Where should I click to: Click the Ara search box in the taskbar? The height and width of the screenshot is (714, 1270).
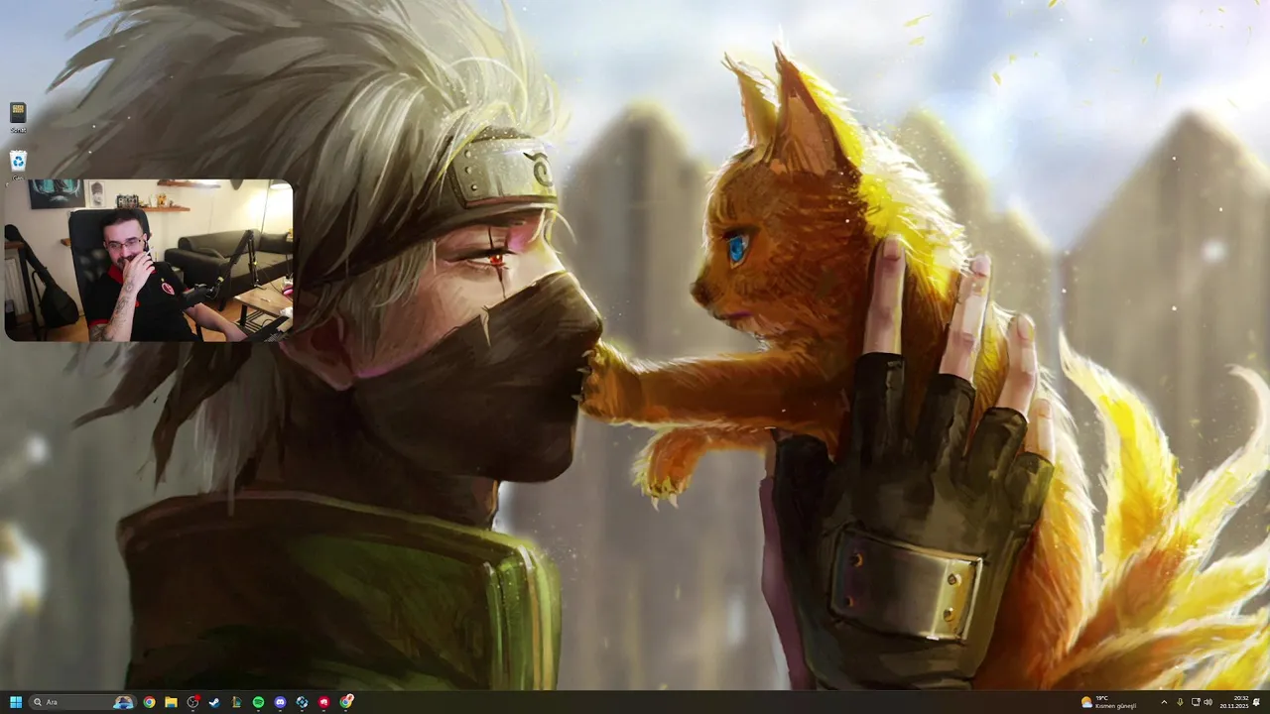[x=82, y=702]
